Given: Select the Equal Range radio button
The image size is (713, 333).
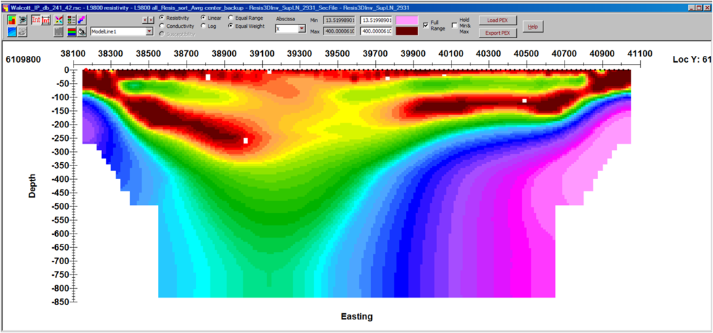Looking at the screenshot, I should 231,18.
